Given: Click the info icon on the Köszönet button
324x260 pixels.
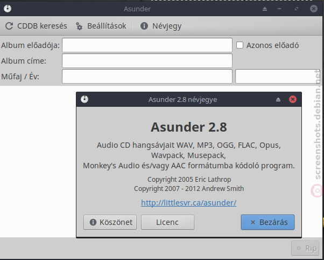Looking at the screenshot, I should [93, 222].
